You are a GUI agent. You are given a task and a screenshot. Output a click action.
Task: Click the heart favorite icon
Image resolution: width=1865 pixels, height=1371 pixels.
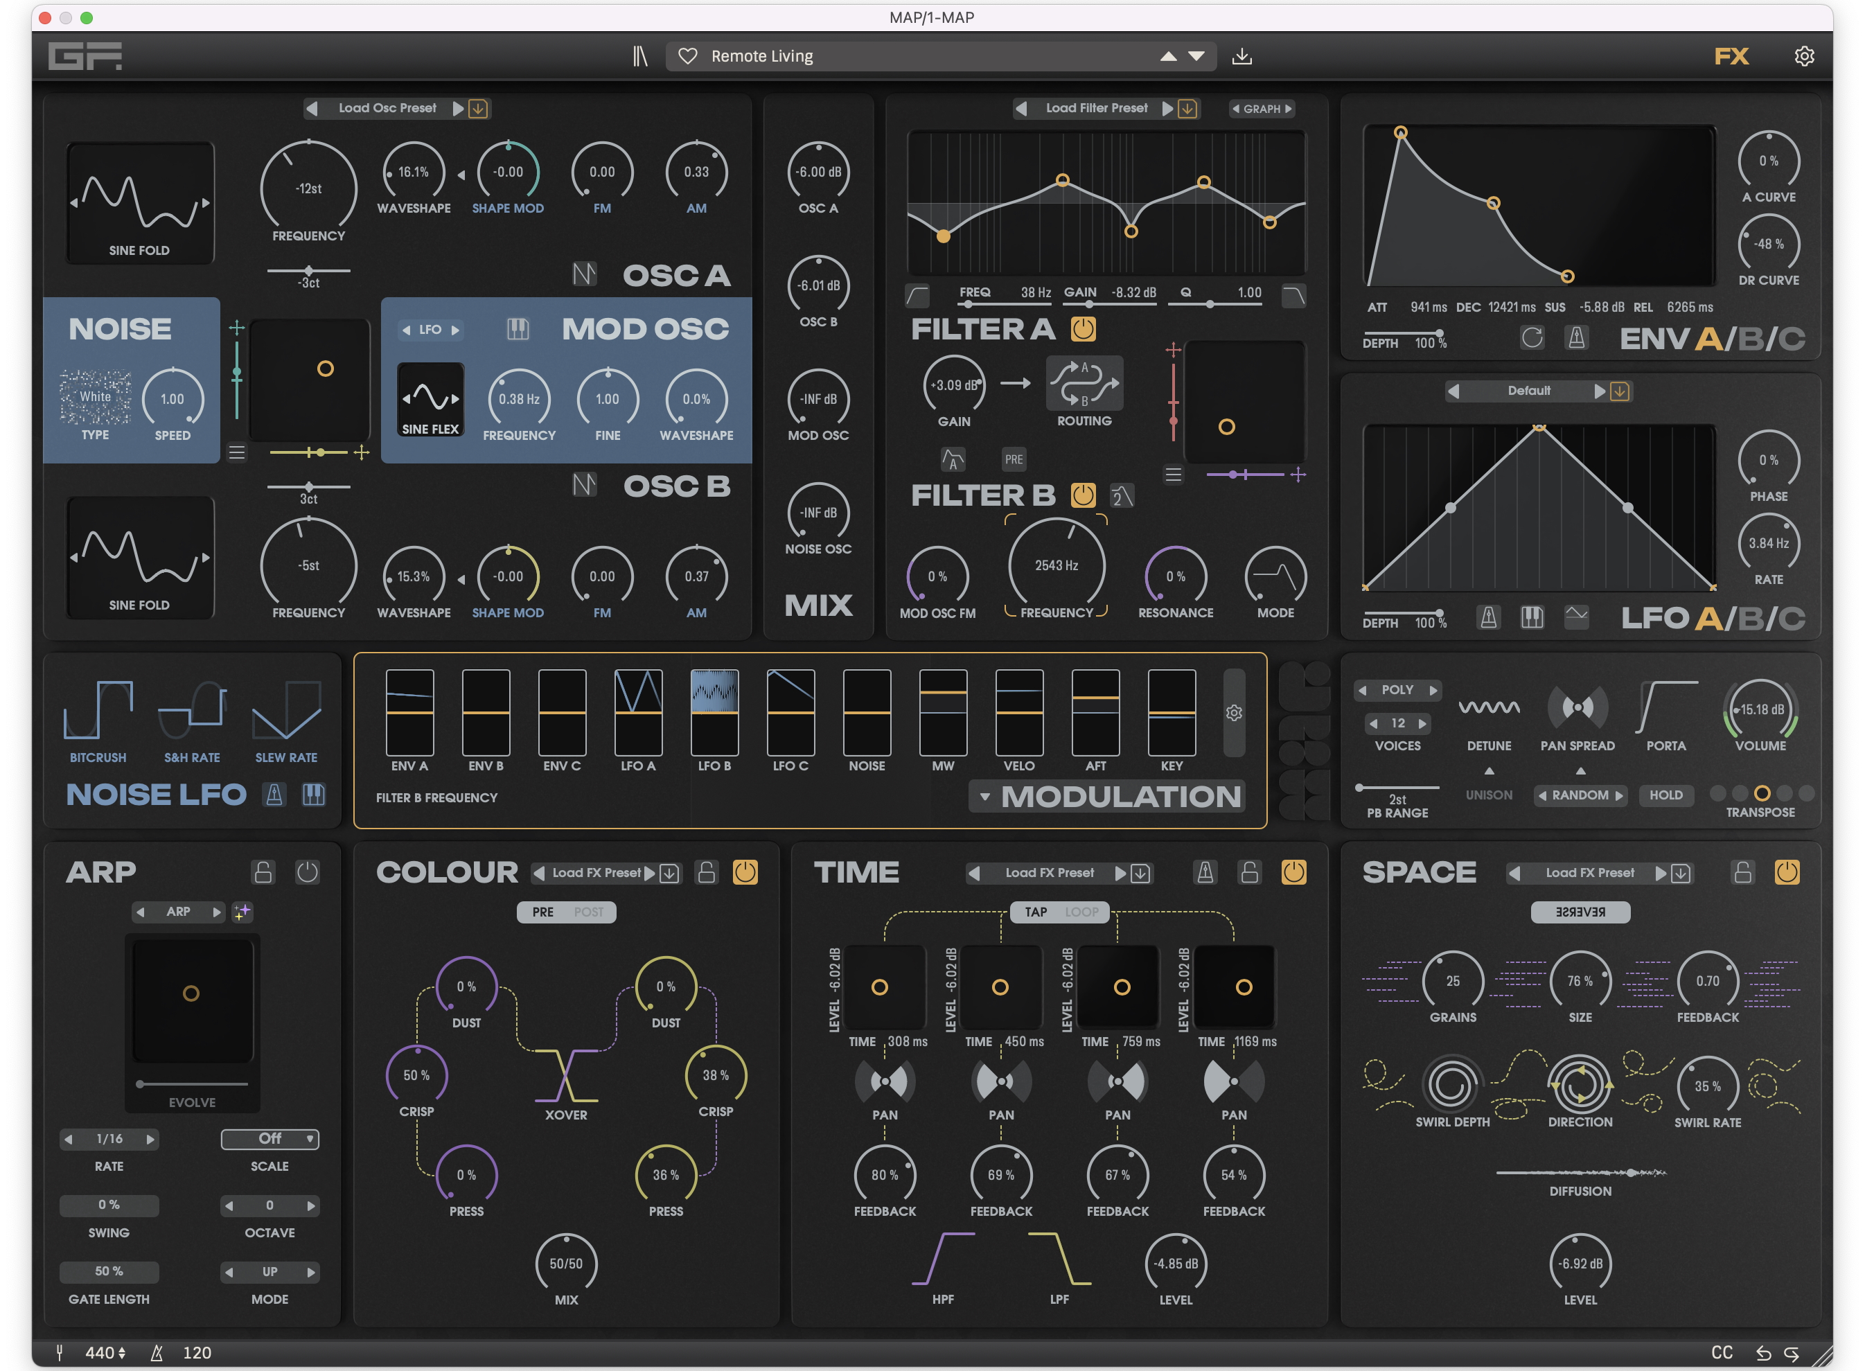pos(687,56)
